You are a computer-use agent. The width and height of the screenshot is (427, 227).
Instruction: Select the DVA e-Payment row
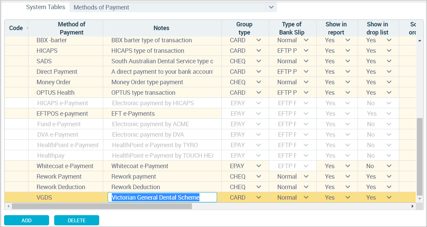click(210, 134)
